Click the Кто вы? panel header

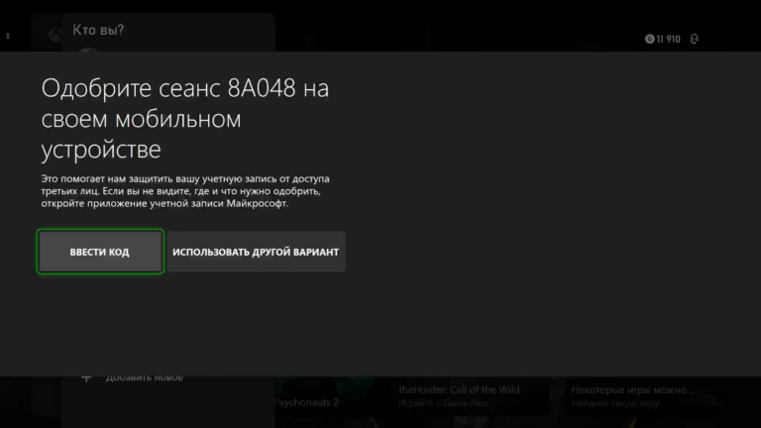pyautogui.click(x=98, y=30)
